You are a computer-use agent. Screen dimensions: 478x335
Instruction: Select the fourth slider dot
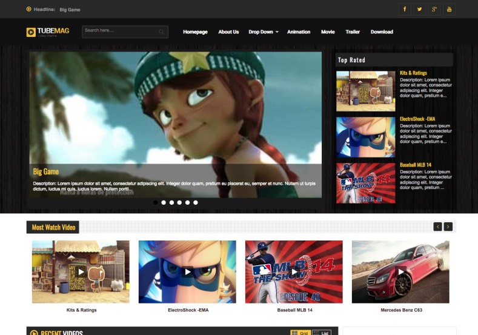pyautogui.click(x=179, y=202)
